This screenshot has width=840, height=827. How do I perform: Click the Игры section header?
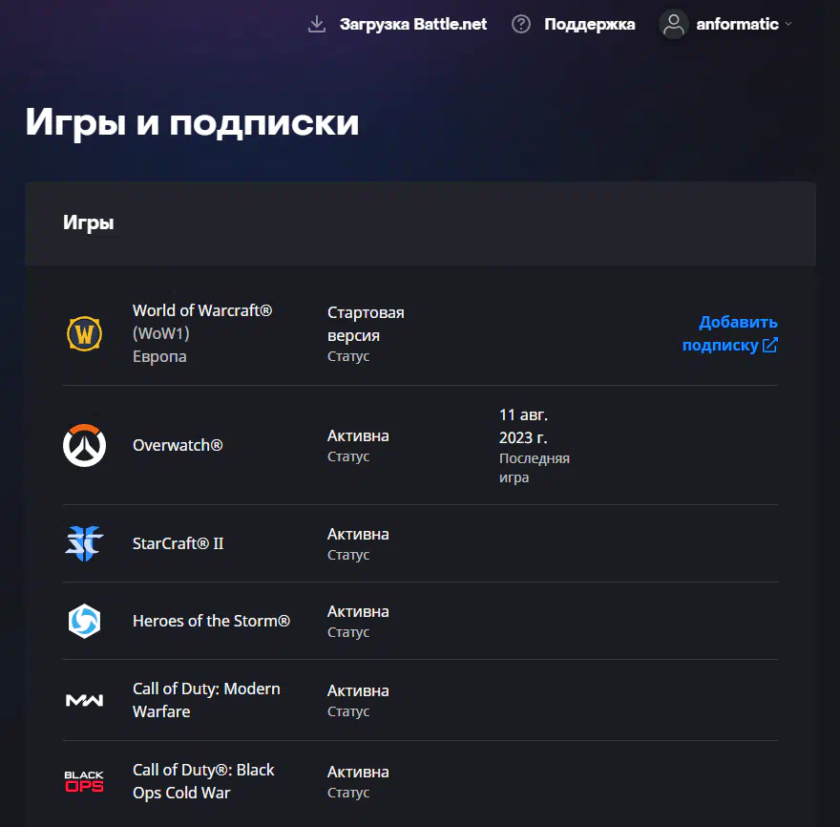point(89,223)
